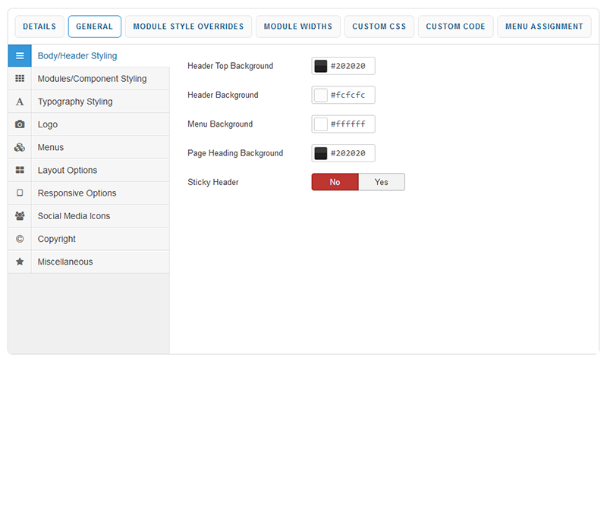The width and height of the screenshot is (607, 511).
Task: Focus the Page Heading Background hex field
Action: [x=351, y=153]
